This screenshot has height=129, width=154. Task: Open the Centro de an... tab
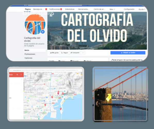click(99, 9)
